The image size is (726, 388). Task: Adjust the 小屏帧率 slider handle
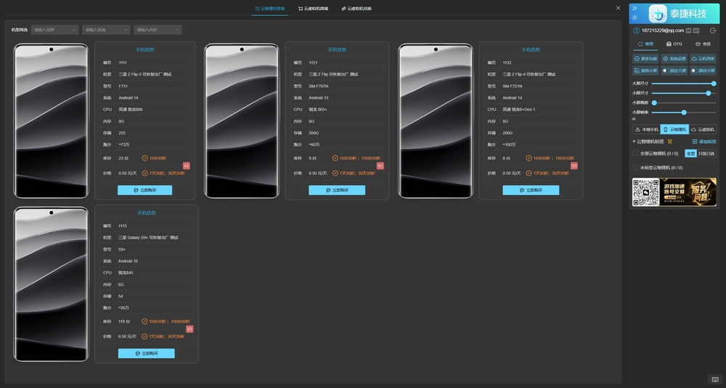684,112
